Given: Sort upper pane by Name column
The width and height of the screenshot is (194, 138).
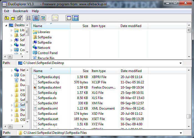Looking at the screenshot, I should pyautogui.click(x=51, y=26).
